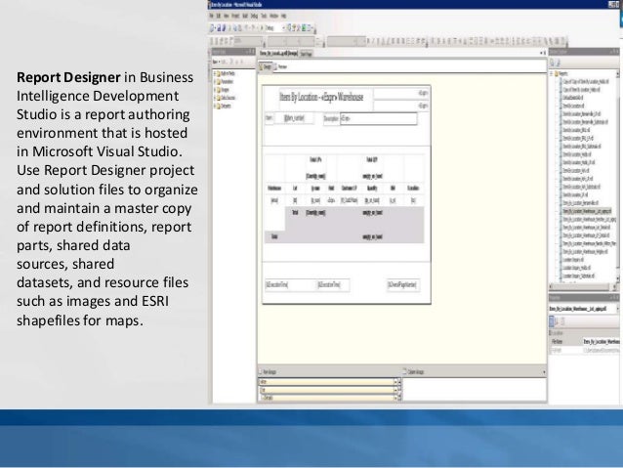Open the Tools menu
Image resolution: width=623 pixels, height=468 pixels.
(264, 16)
